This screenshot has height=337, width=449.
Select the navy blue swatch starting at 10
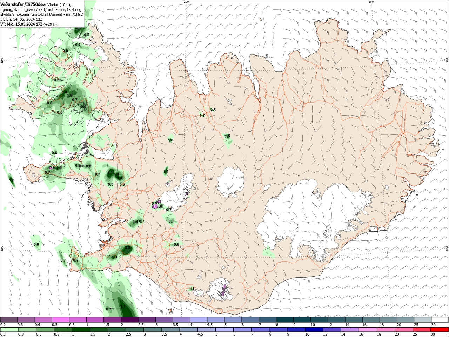314,330
